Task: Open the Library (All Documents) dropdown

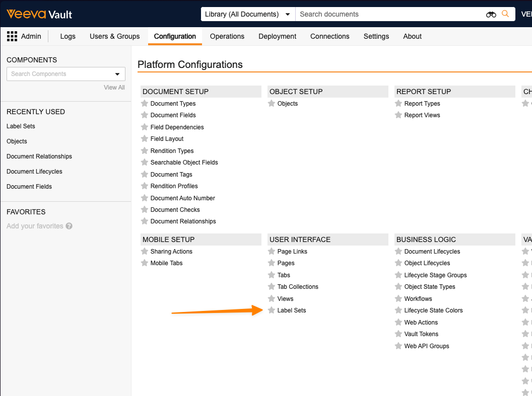Action: (248, 14)
